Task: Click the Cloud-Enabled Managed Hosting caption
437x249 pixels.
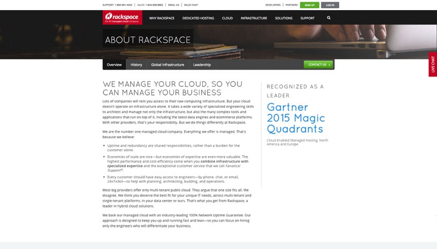Action: click(297, 142)
